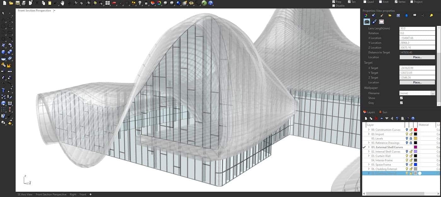Open a file using the Open folder icon
Screen dimensions: 441x197
[11, 3]
